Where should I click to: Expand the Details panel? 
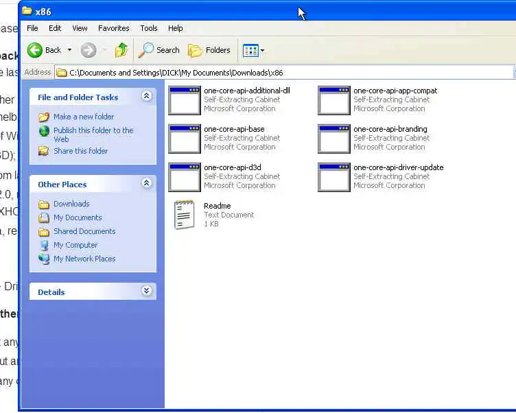(146, 291)
